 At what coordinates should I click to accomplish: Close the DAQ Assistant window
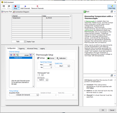pos(115,2)
